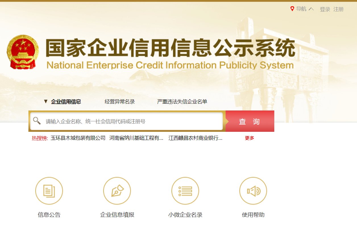Expand the 导航 navigation chevron

pyautogui.click(x=311, y=9)
